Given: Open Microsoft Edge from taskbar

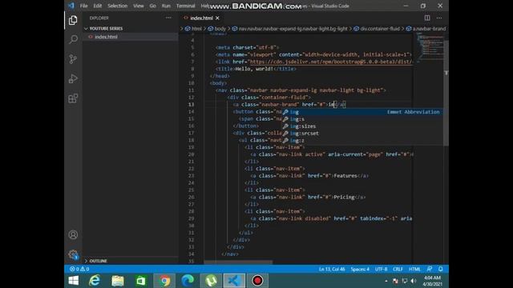Looking at the screenshot, I should (188, 281).
